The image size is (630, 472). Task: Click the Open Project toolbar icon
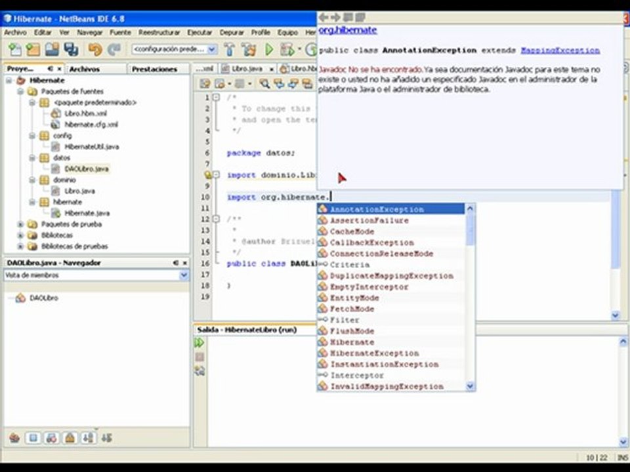(52, 49)
